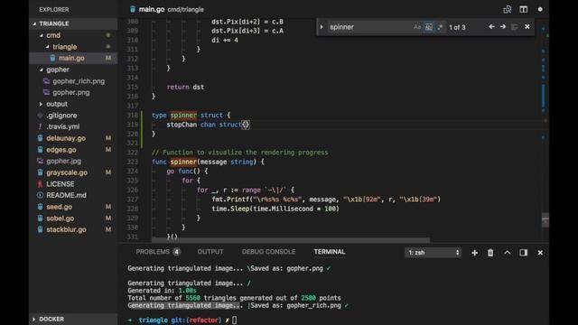Toggle Find in selection button
The image size is (578, 325).
tap(515, 27)
